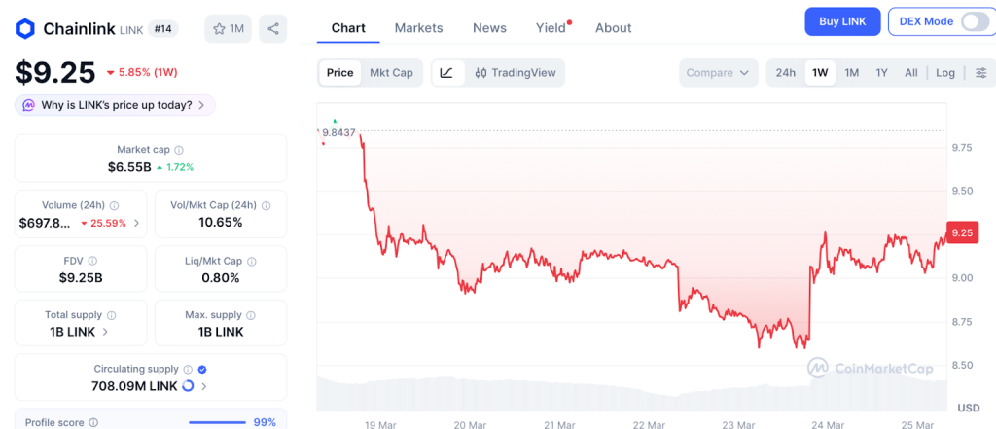The image size is (996, 429).
Task: Toggle Log scale on chart
Action: 945,73
